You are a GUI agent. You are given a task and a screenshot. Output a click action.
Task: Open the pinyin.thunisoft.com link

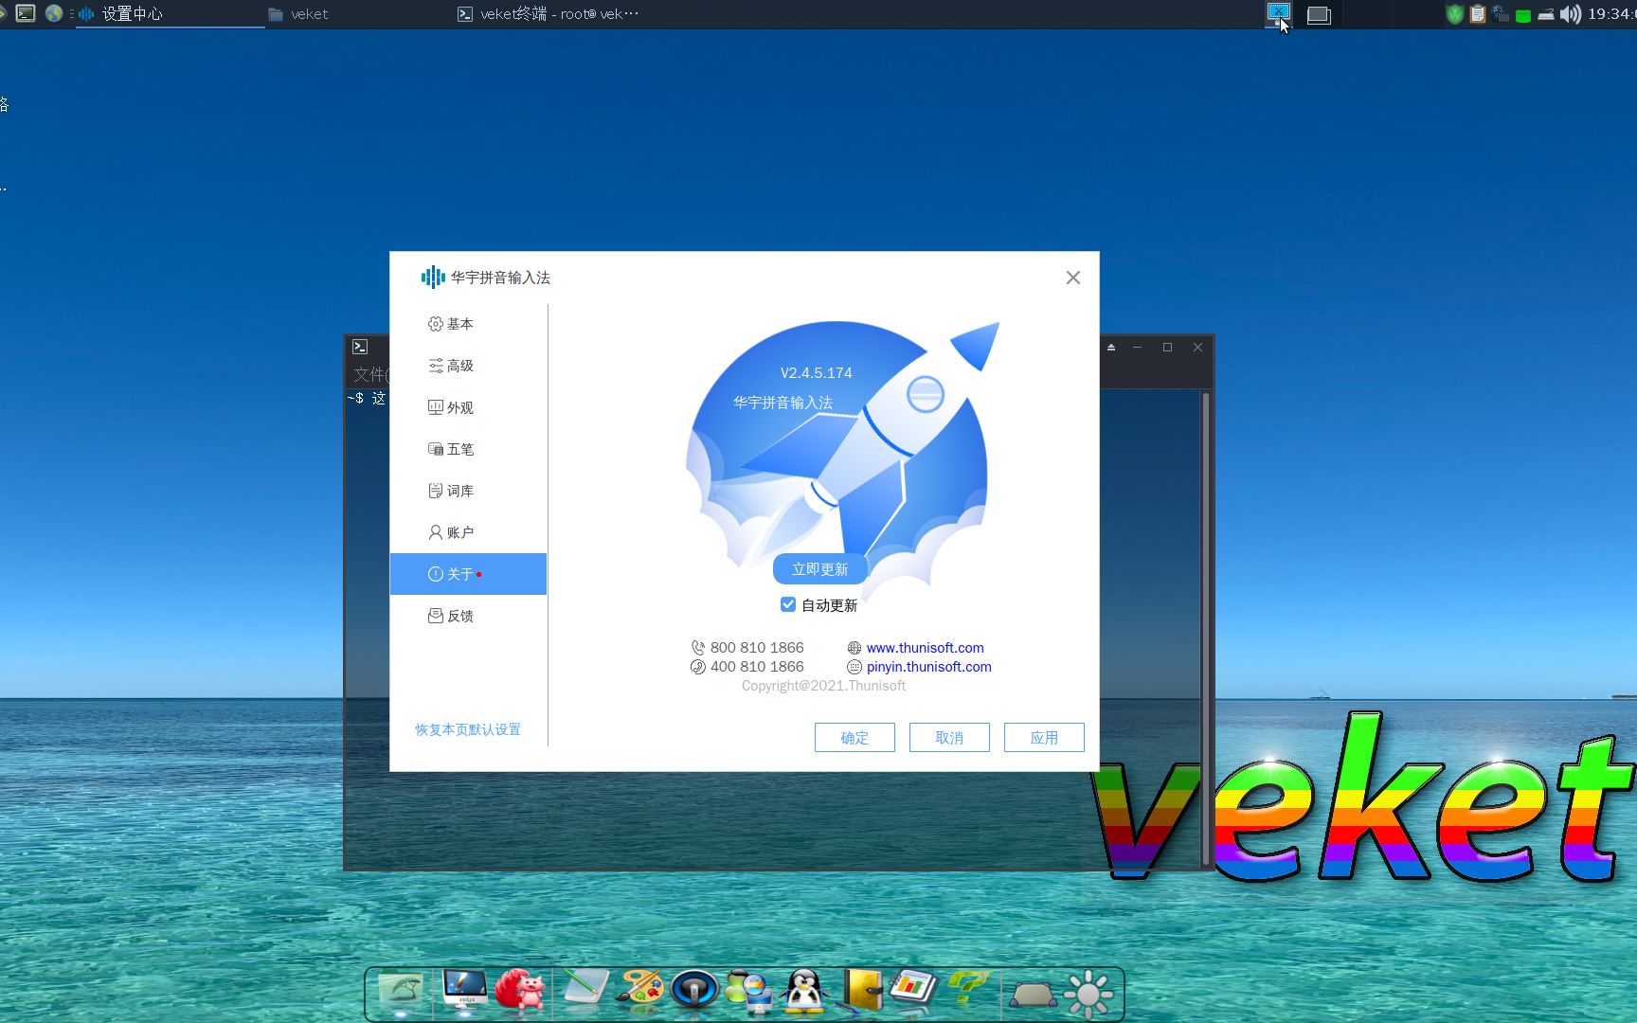pos(928,667)
